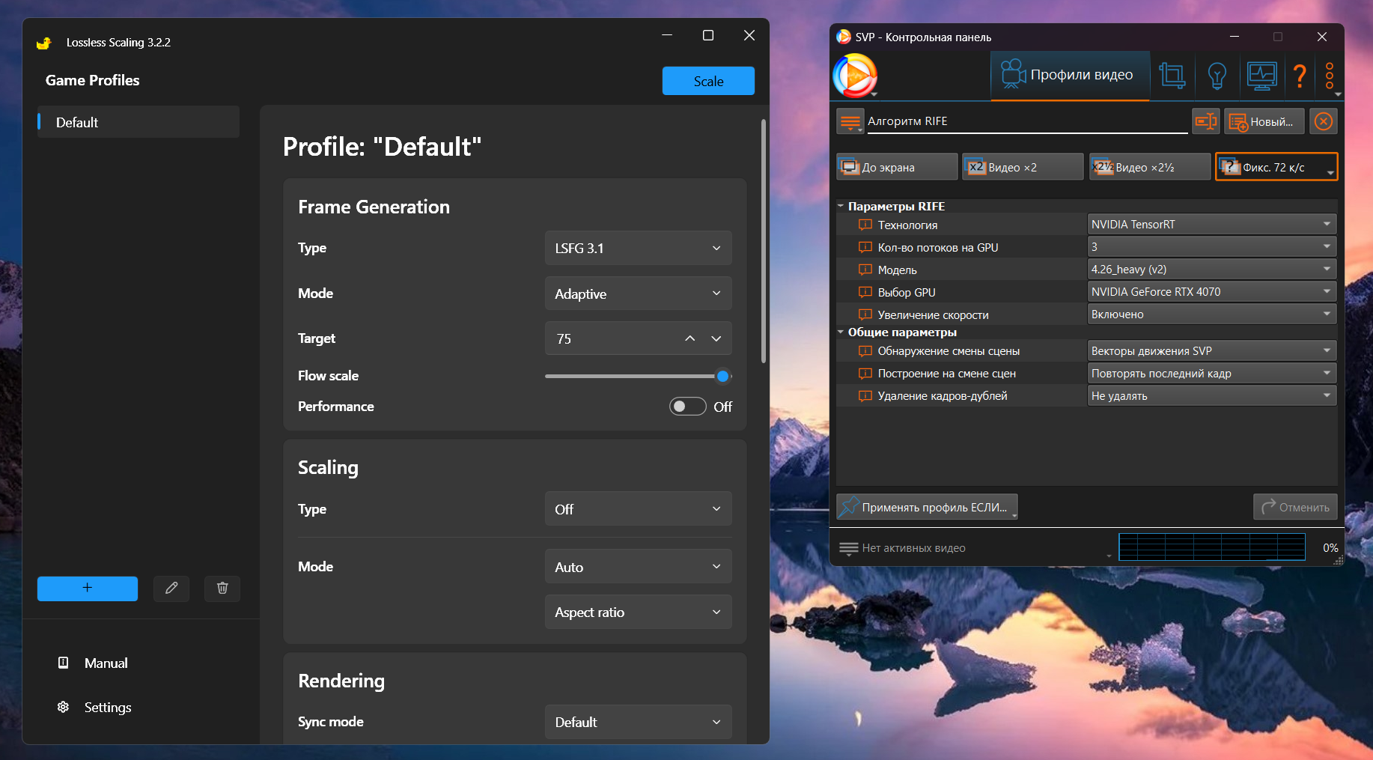The height and width of the screenshot is (760, 1373).
Task: Click the Lossless Scaling vertical scrollbar
Action: pos(764,241)
